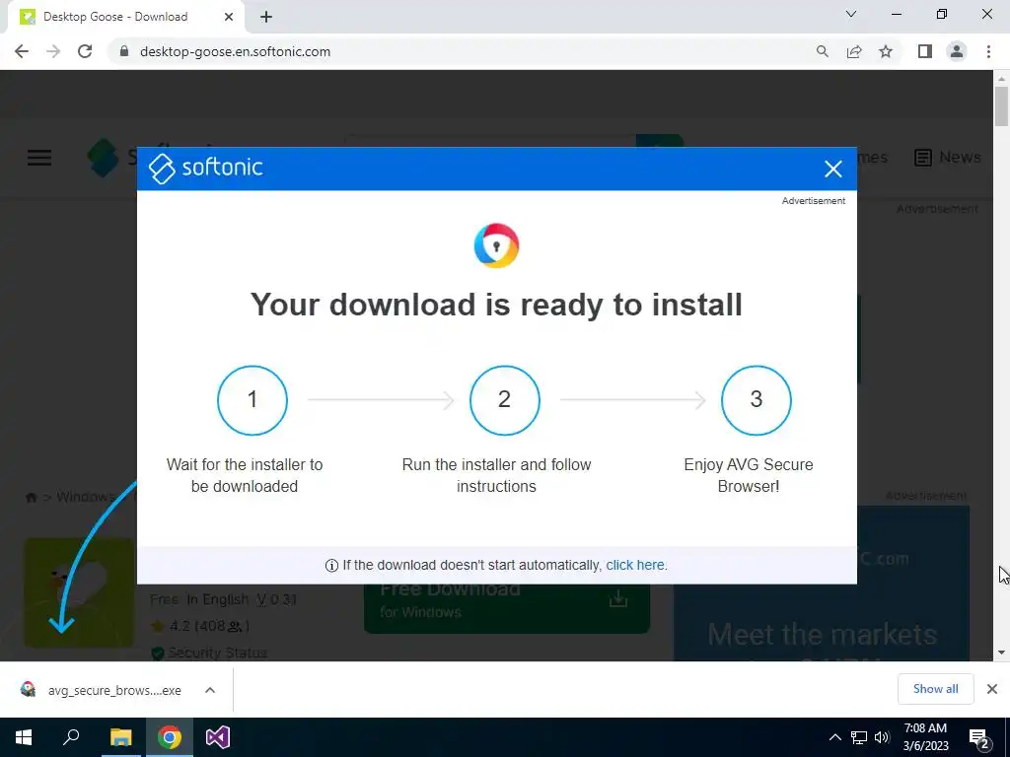Screen dimensions: 1010x757
Task: Click Show all downloads
Action: tap(935, 689)
